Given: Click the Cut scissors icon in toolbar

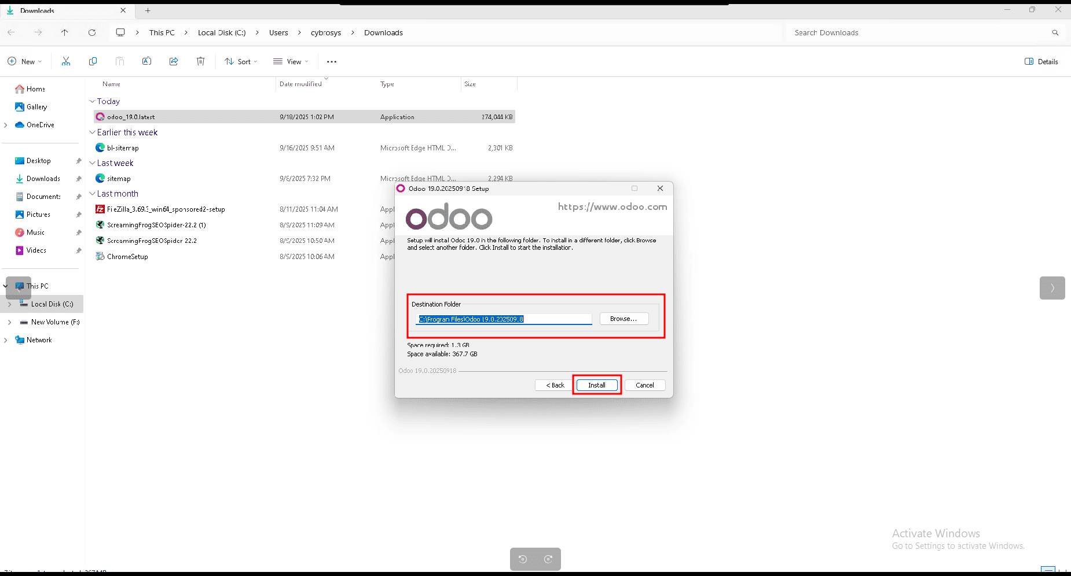Looking at the screenshot, I should 66,61.
